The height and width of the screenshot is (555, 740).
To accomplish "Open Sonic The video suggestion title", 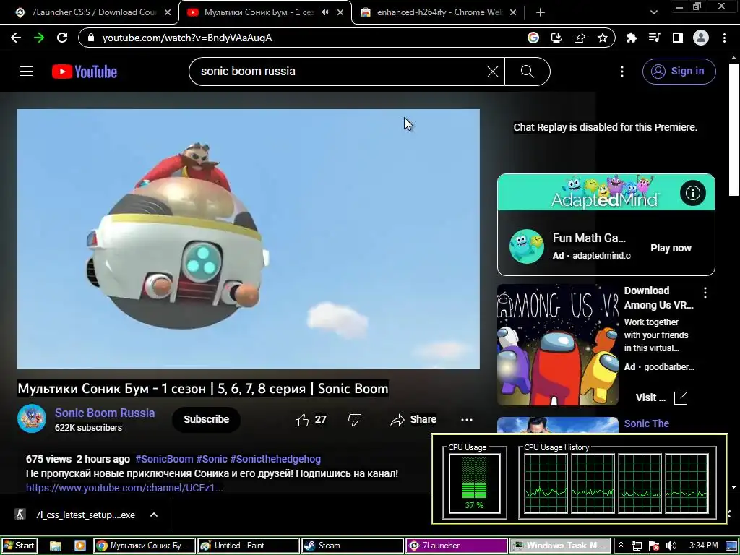I will tap(647, 423).
